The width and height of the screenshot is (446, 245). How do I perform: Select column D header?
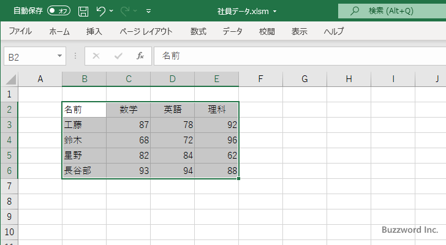click(x=172, y=79)
